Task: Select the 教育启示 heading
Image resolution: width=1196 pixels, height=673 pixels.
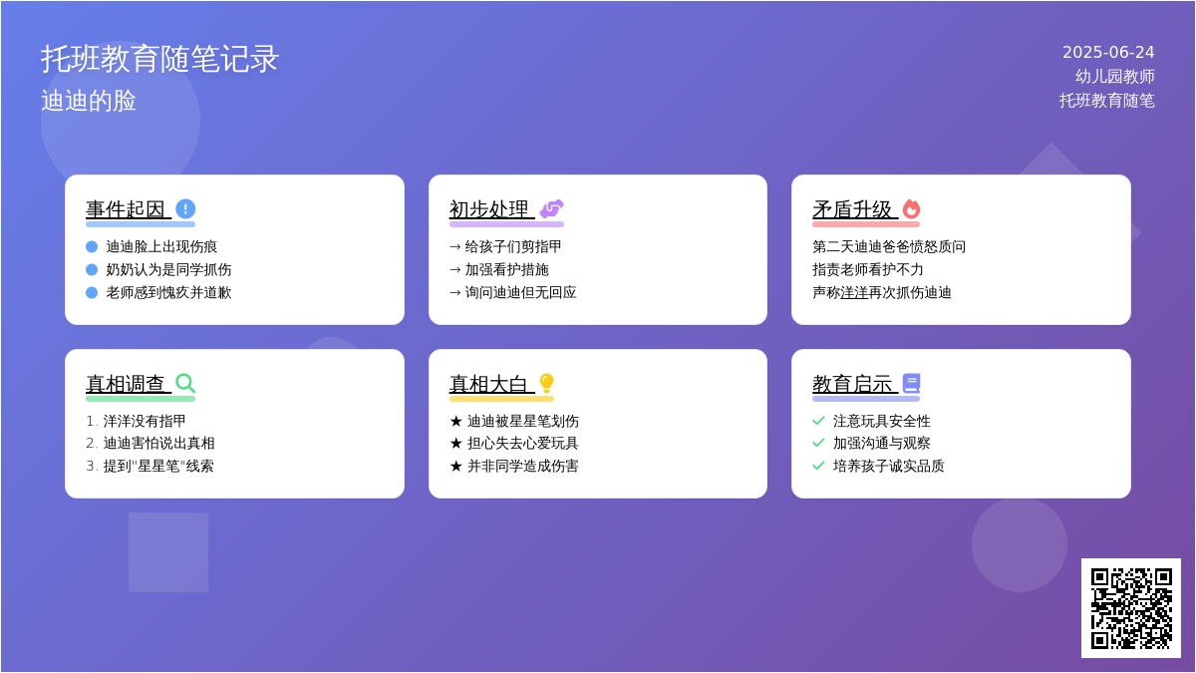Action: (852, 384)
